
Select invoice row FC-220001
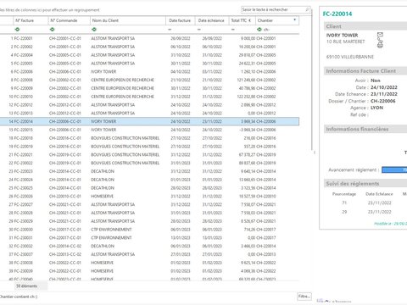pyautogui.click(x=149, y=38)
